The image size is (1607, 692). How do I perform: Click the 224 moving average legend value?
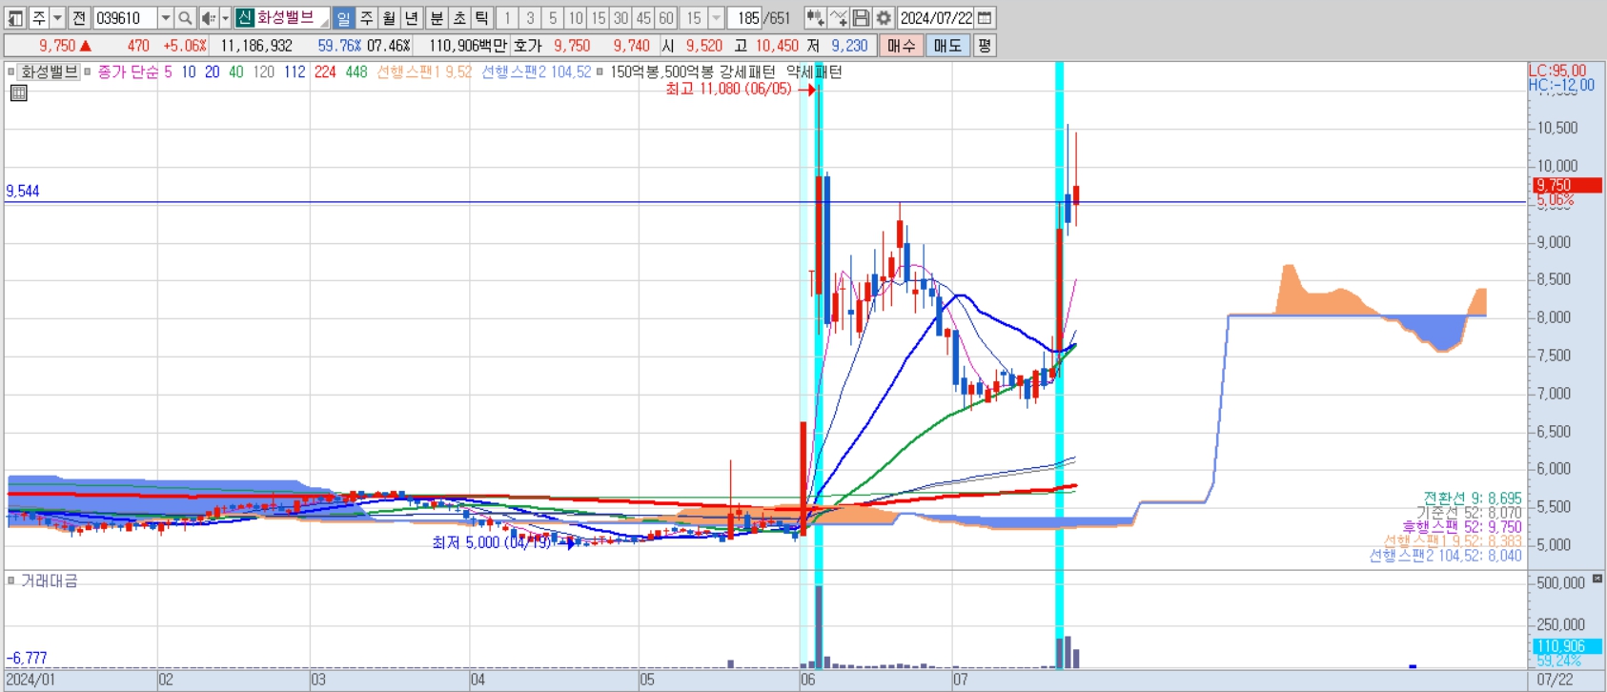tap(325, 71)
